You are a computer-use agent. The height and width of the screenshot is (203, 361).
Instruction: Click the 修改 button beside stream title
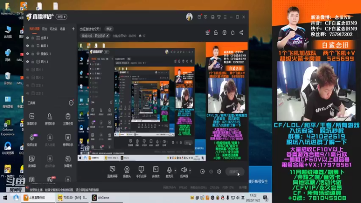point(109,29)
